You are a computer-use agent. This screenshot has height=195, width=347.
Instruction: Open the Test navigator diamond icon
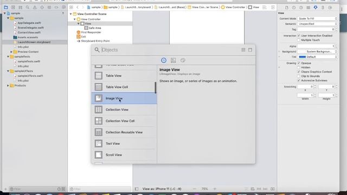coord(42,8)
